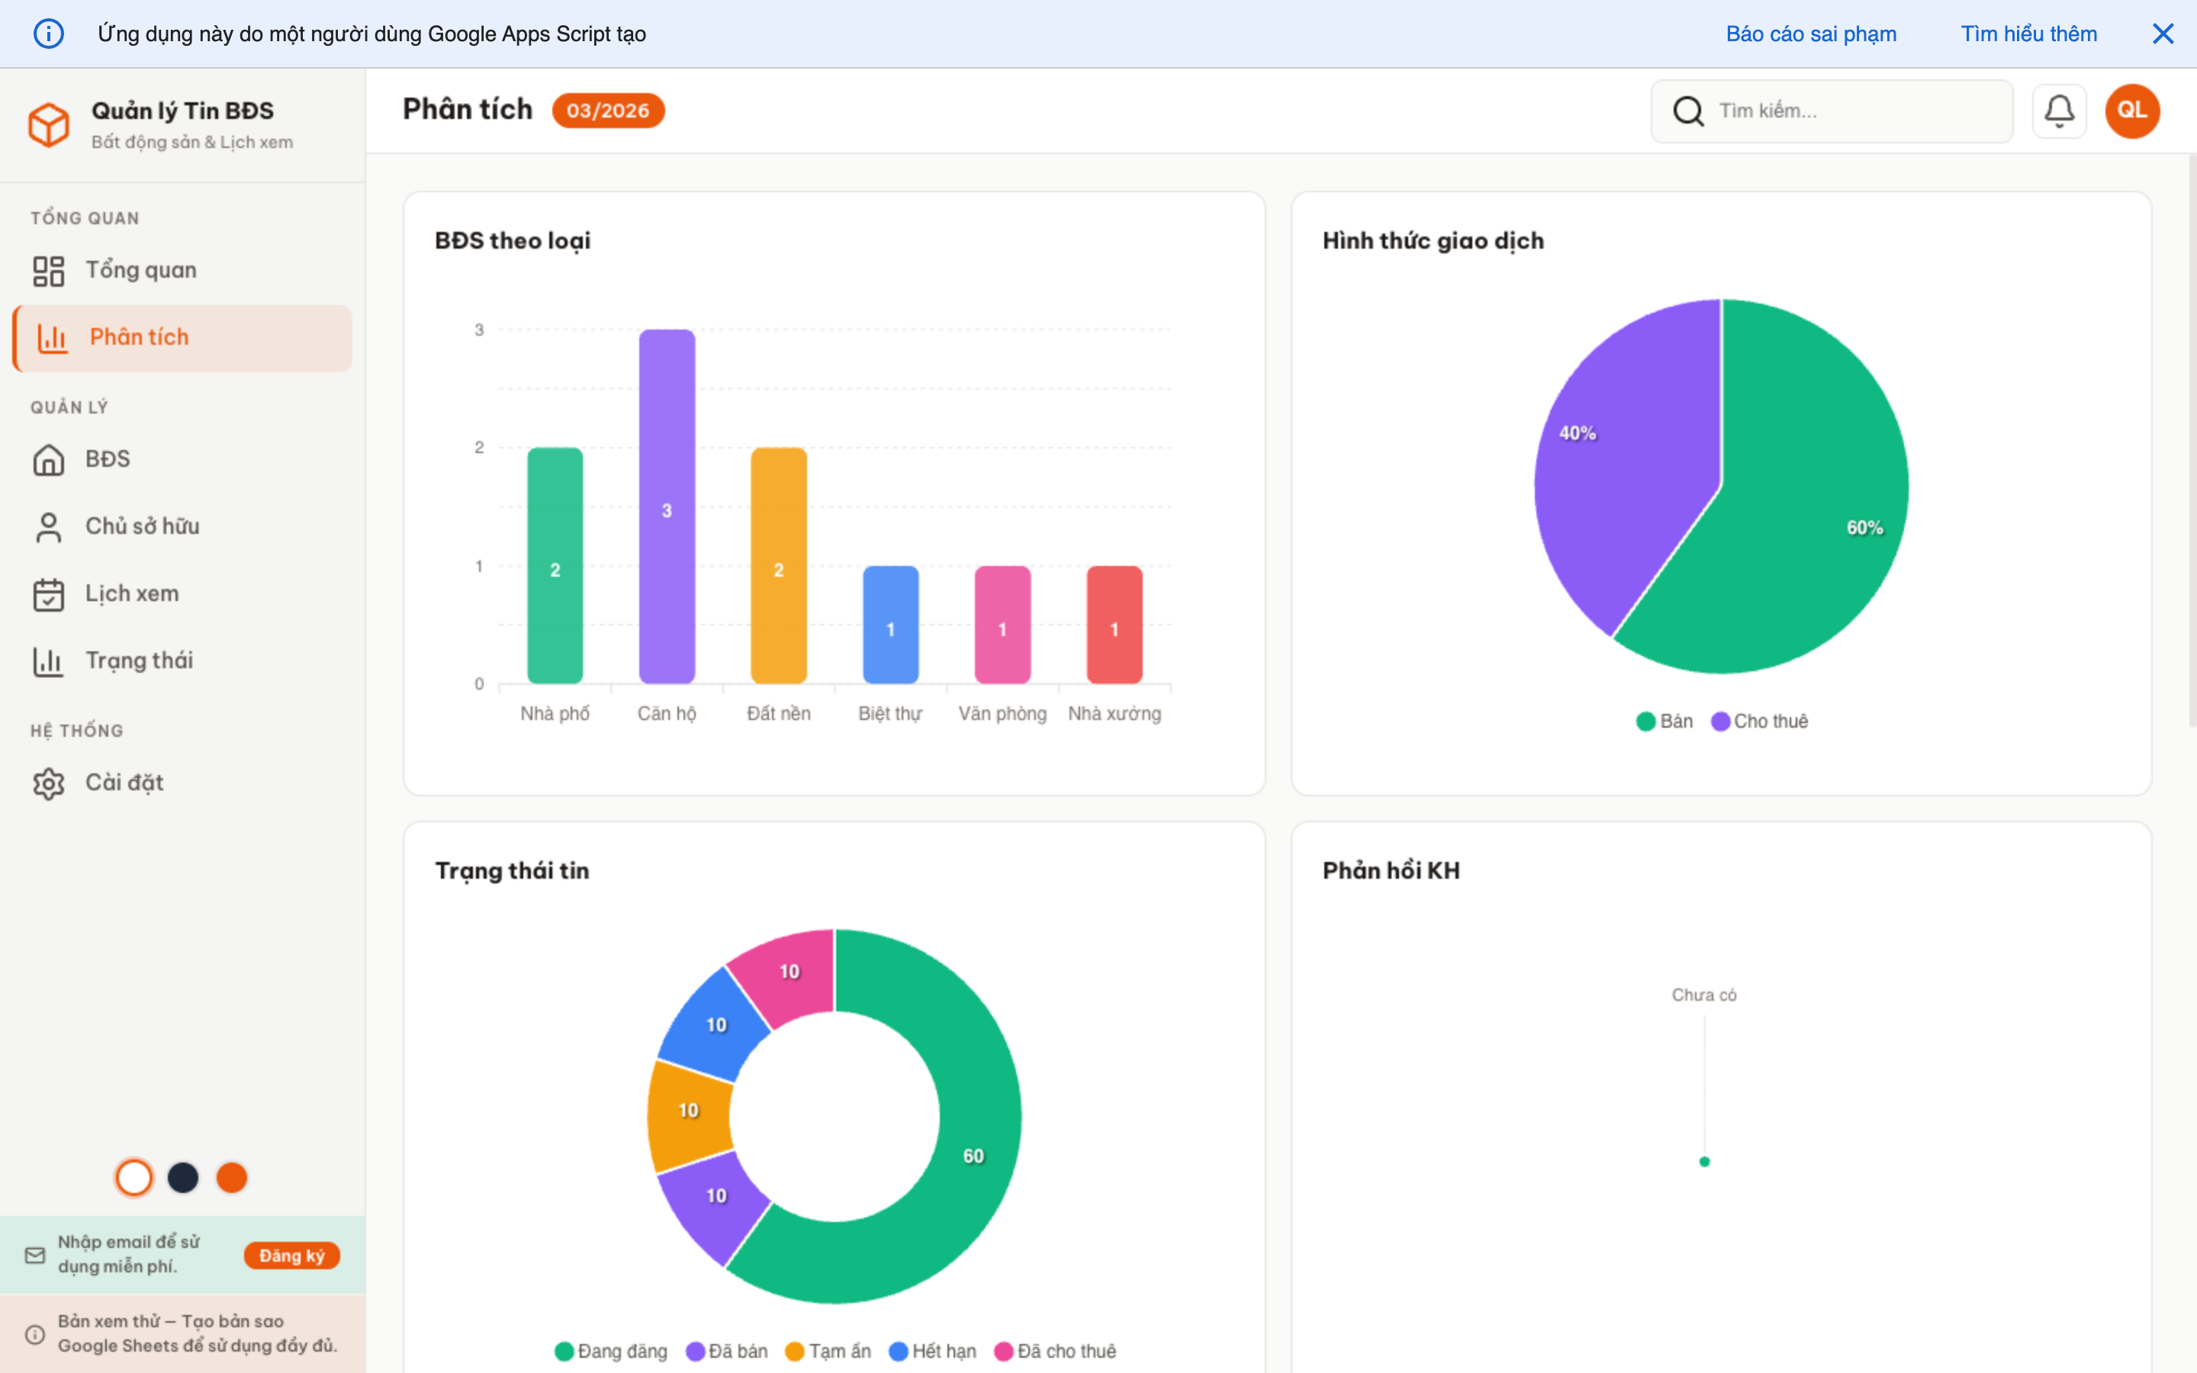This screenshot has width=2197, height=1373.
Task: Click the Báo cáo sai phạm link
Action: (x=1810, y=34)
